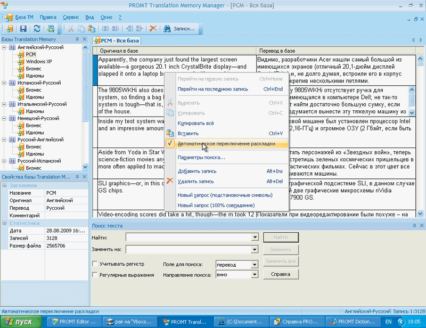Choose Параметры поиска in context menu
The width and height of the screenshot is (426, 328).
click(x=201, y=158)
